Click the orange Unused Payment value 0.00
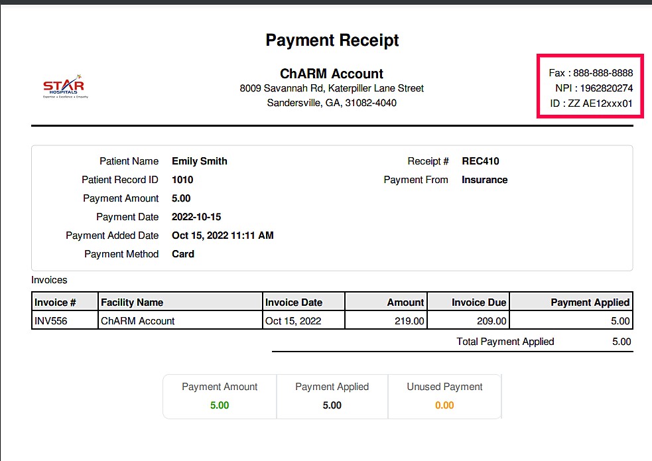652x461 pixels. 444,405
